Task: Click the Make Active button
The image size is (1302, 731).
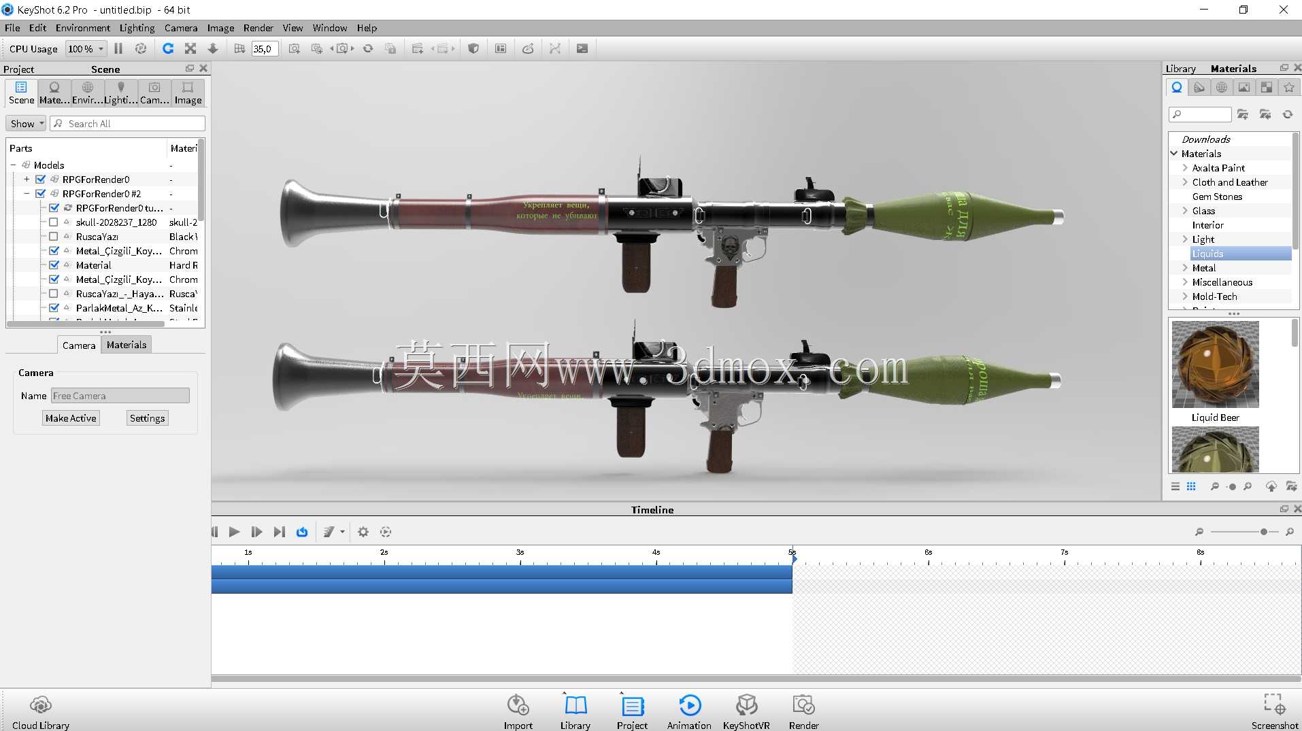Action: click(x=71, y=418)
